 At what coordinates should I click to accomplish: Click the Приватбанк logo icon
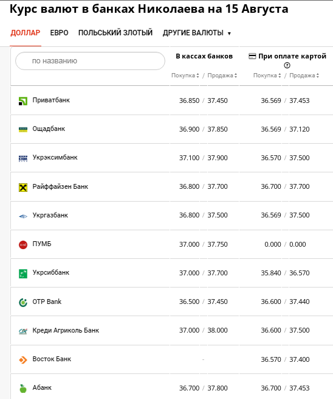click(23, 101)
